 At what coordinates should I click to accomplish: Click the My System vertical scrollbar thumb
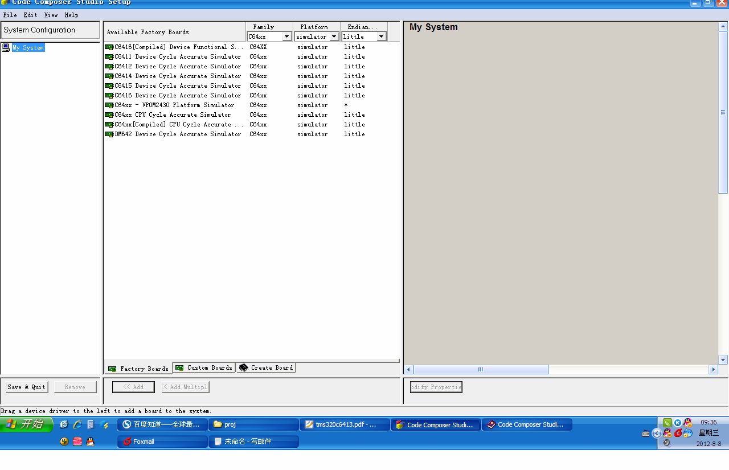pos(723,112)
